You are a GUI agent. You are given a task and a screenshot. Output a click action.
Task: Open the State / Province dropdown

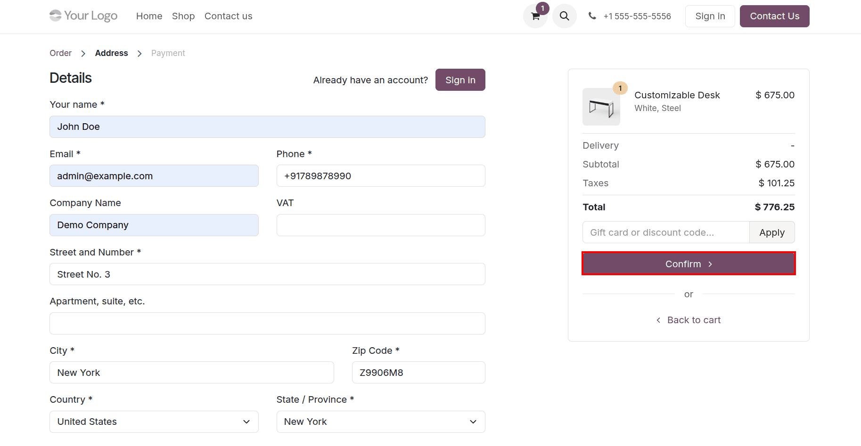381,422
